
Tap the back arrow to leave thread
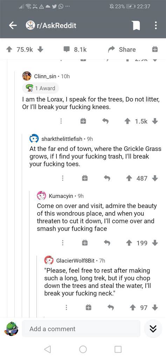pos(13,26)
